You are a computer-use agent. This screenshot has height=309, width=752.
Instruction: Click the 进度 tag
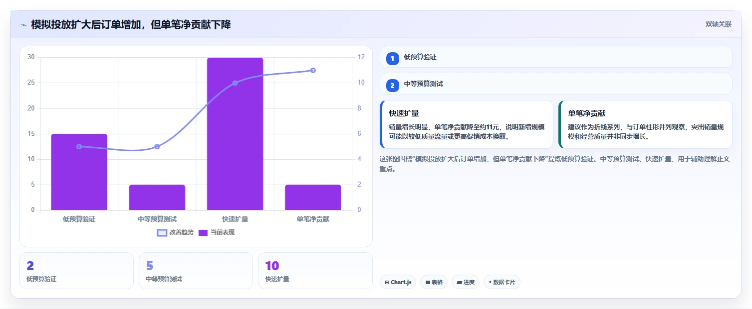[x=466, y=282]
